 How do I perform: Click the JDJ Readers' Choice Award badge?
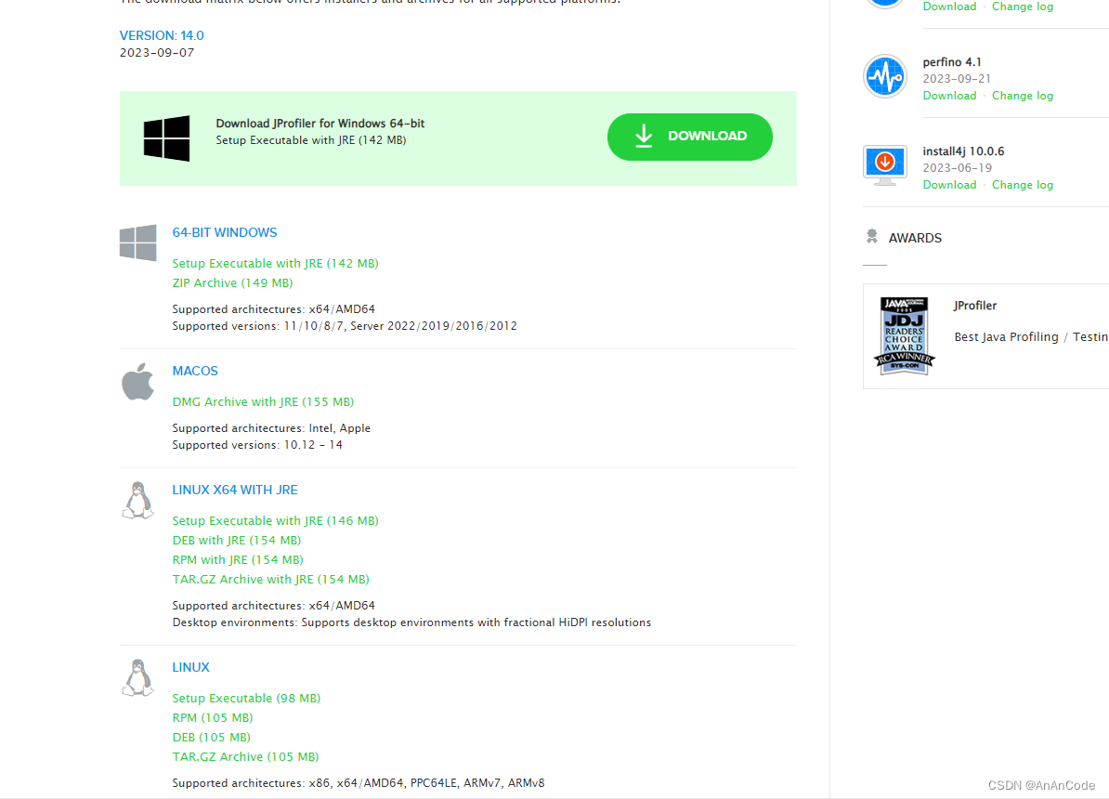coord(905,335)
